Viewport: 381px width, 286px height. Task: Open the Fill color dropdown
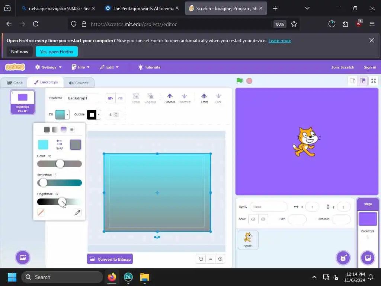(x=63, y=115)
